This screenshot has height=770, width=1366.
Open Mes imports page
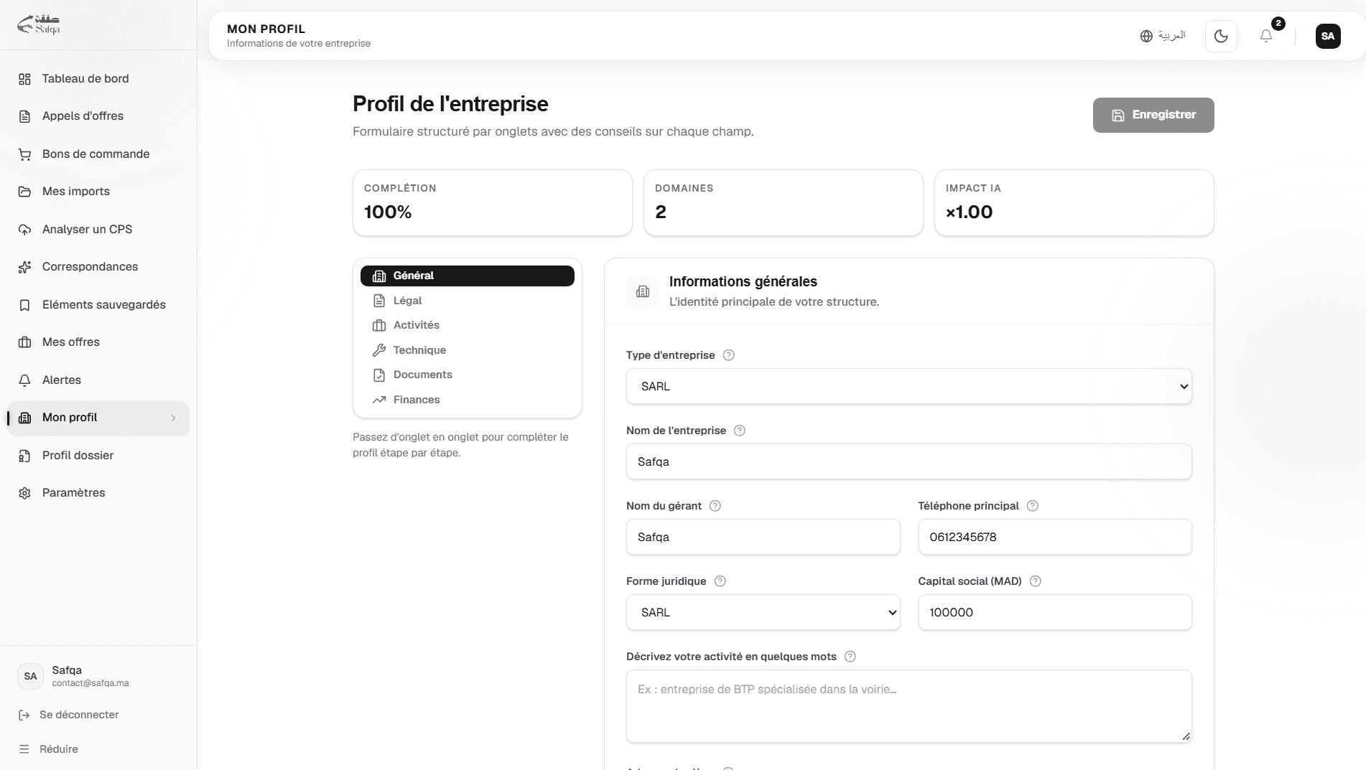[x=98, y=192]
